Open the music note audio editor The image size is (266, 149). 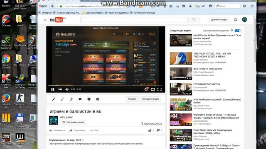click(71, 99)
